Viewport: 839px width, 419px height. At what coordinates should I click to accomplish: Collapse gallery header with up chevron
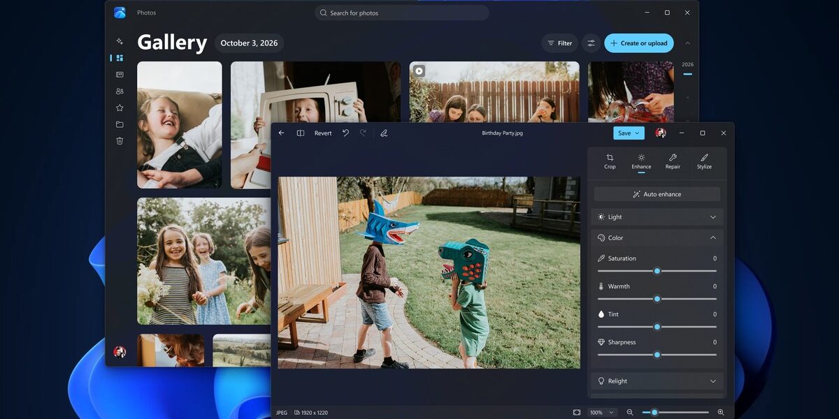pos(687,43)
